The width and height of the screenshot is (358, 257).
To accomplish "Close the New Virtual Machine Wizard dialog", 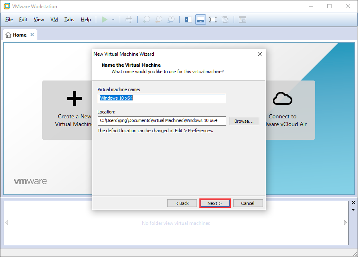I will pos(260,54).
